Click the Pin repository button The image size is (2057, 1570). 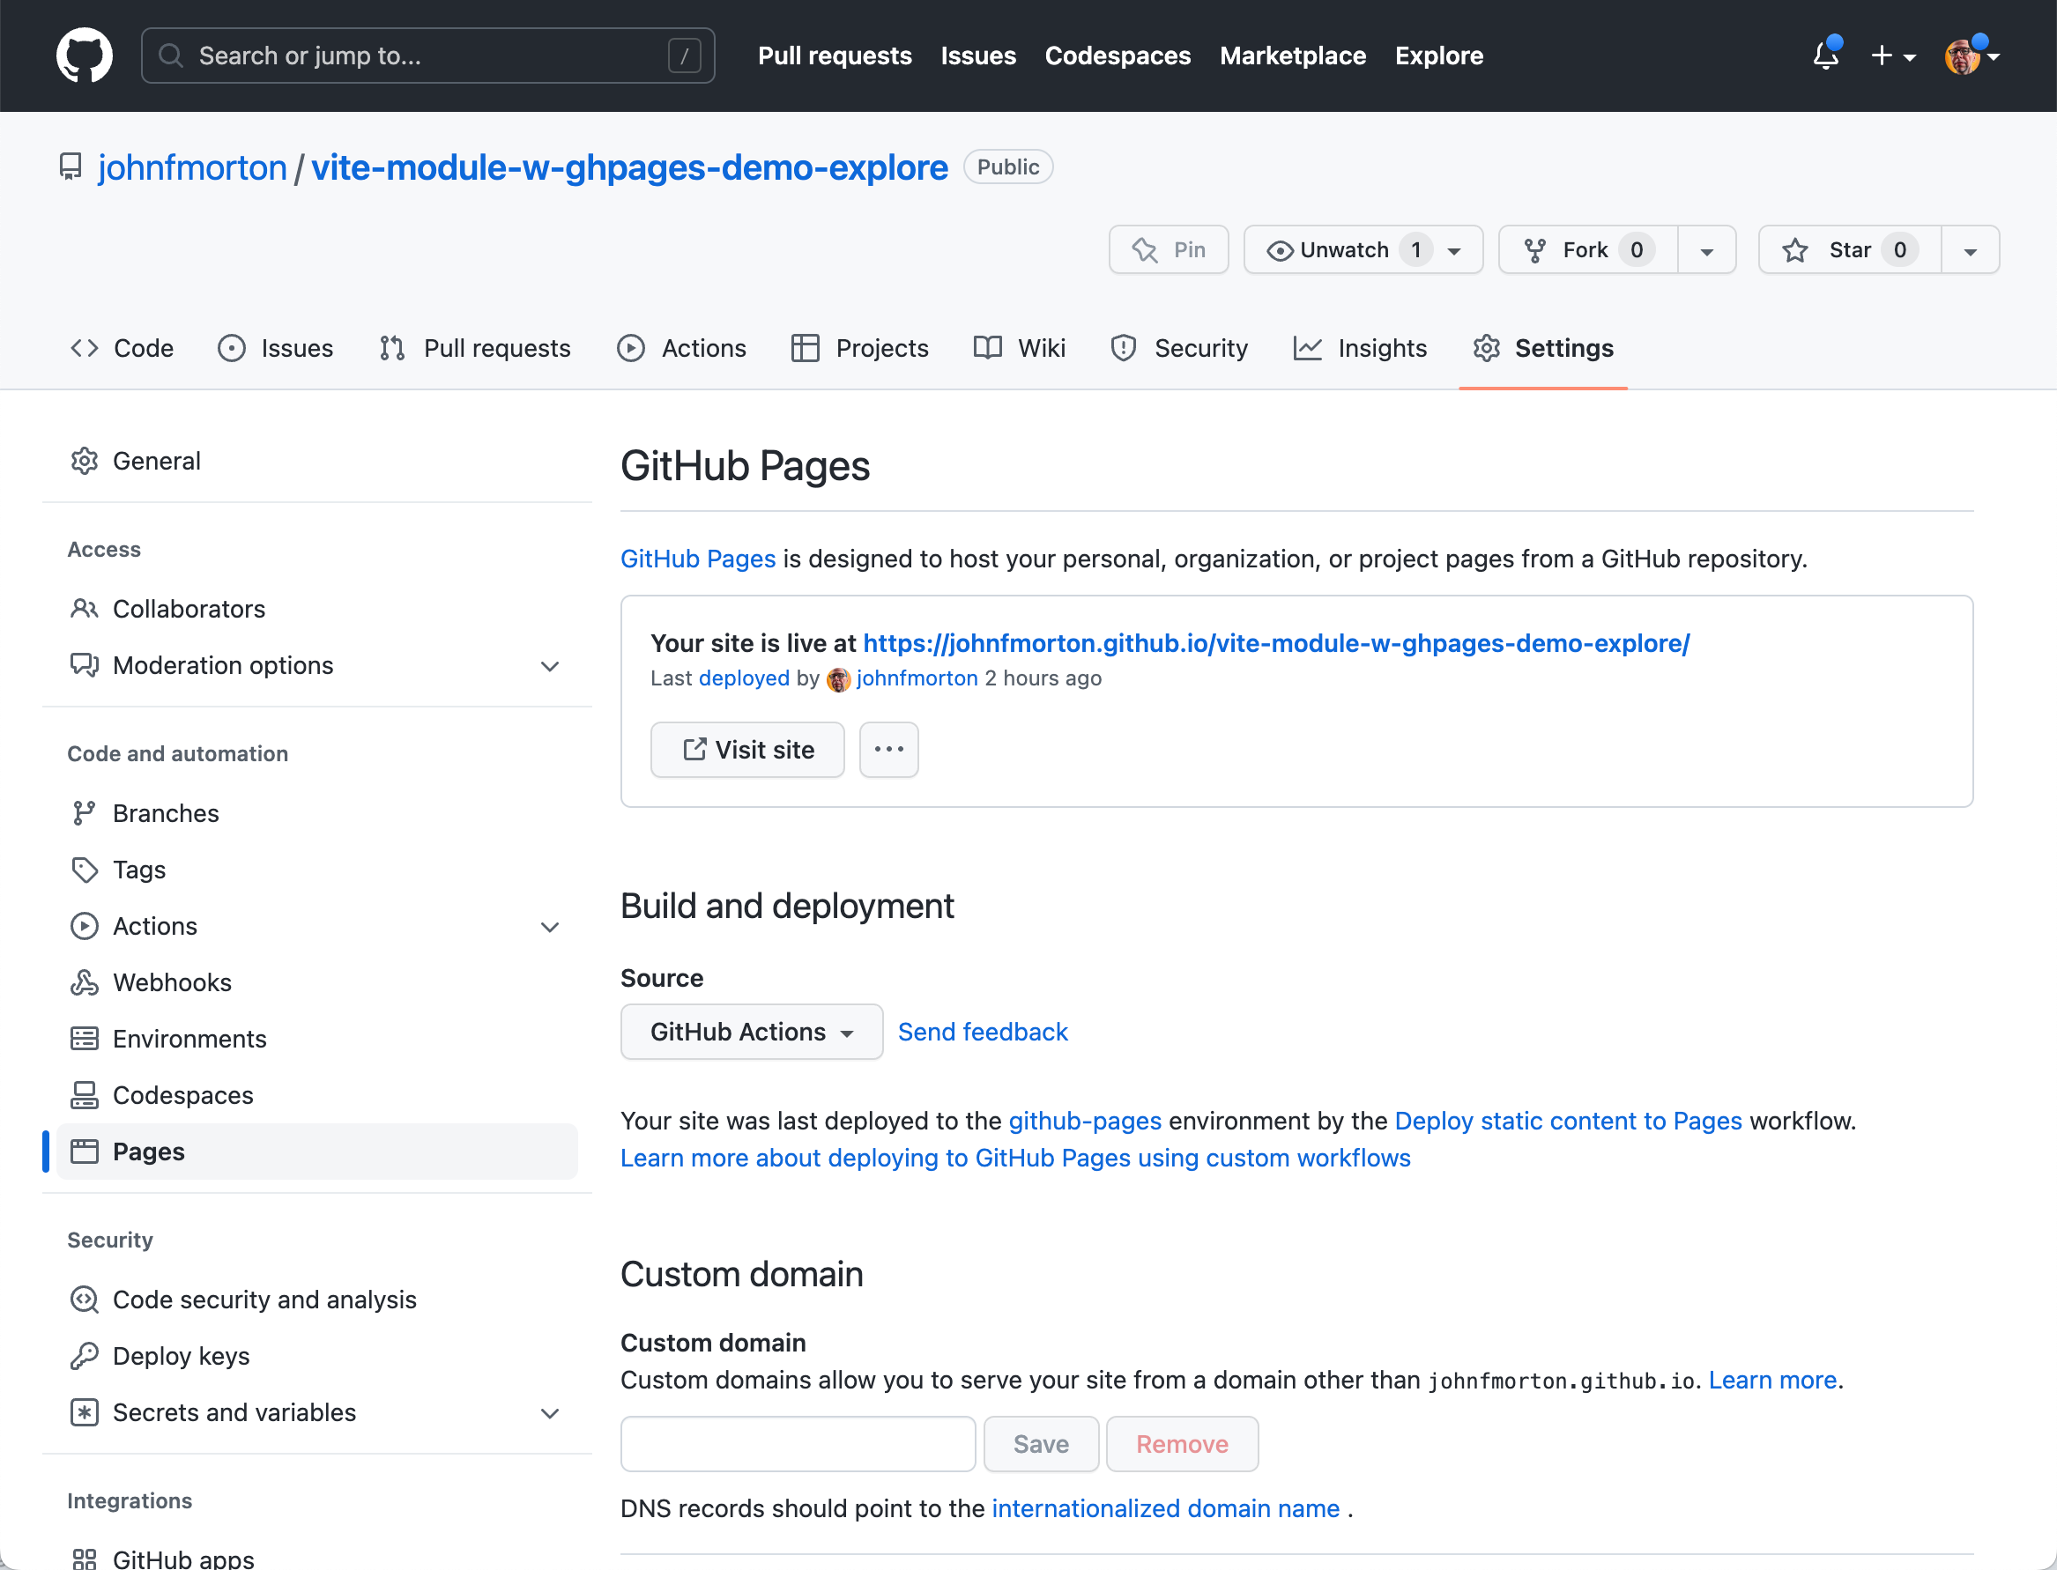pyautogui.click(x=1169, y=249)
